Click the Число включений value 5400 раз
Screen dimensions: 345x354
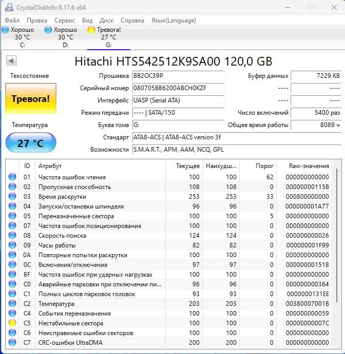316,112
